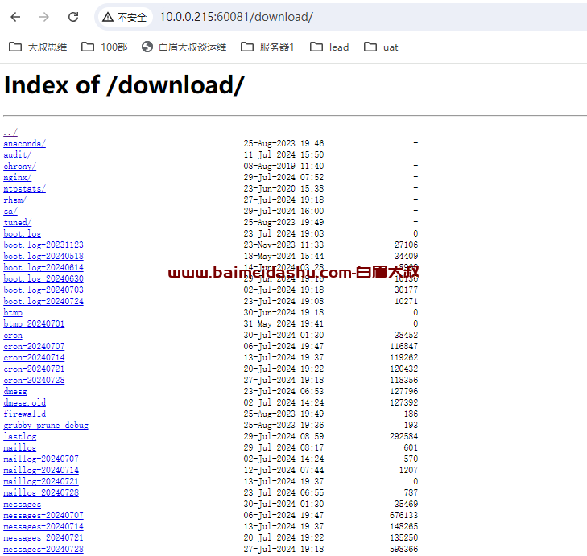Reload the page with refresh icon
Image resolution: width=587 pixels, height=556 pixels.
73,17
